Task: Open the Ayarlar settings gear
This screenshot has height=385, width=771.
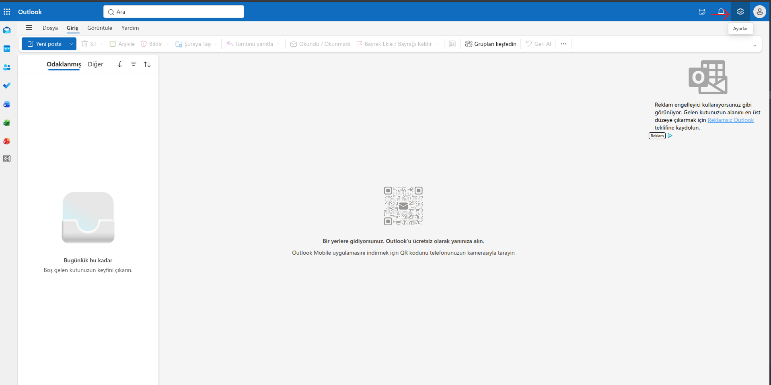Action: 740,12
